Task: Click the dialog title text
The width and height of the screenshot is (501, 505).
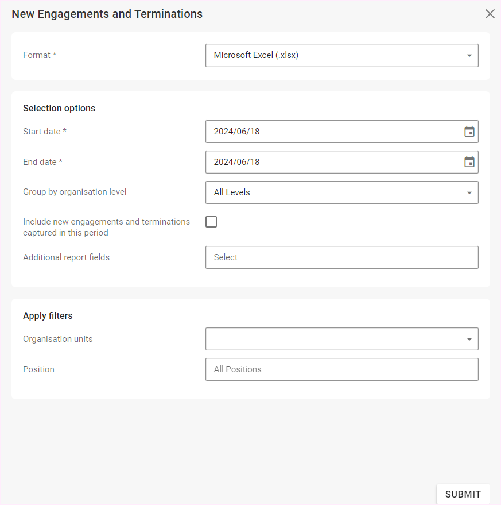Action: 107,14
